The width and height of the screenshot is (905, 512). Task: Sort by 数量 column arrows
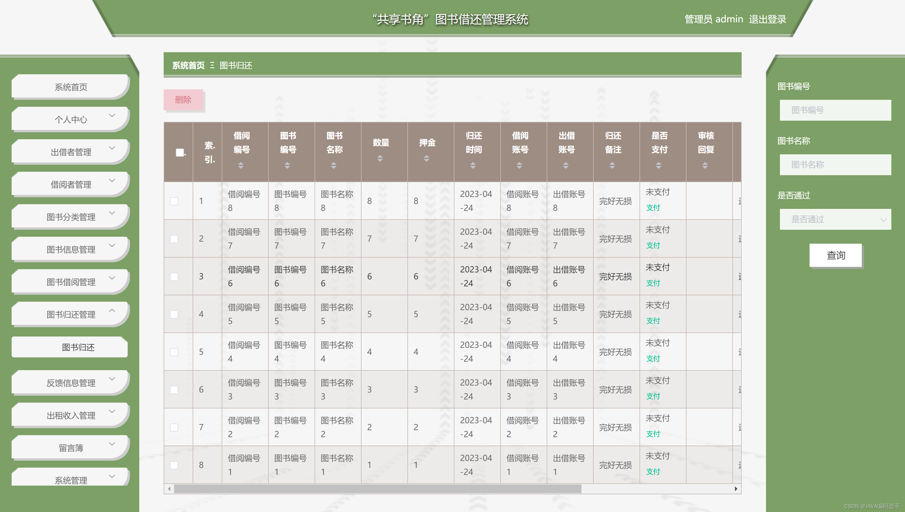click(x=380, y=159)
